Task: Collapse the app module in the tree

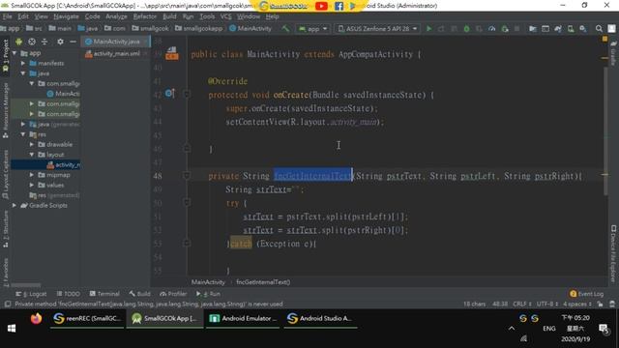Action: (x=15, y=53)
